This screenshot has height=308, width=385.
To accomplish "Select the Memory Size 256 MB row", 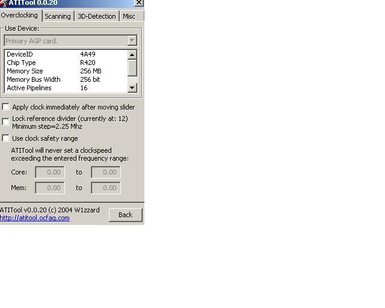I will pyautogui.click(x=66, y=71).
